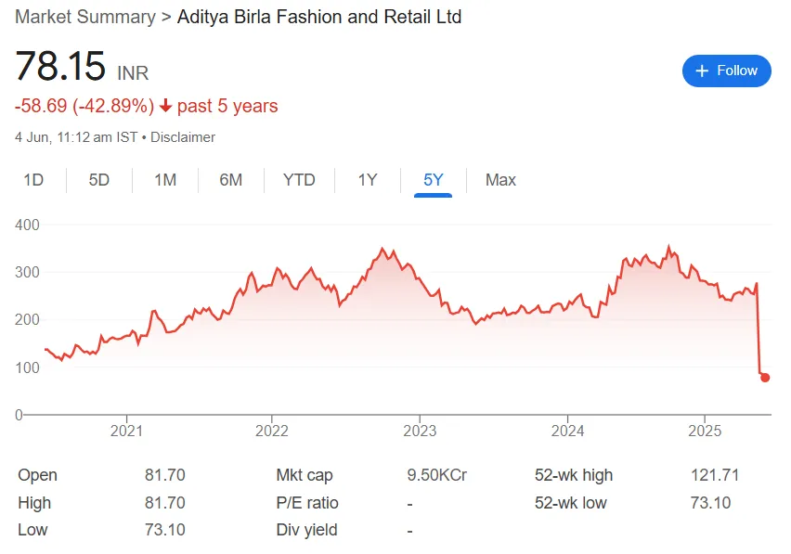Click the 2023 label on the chart axis
Screen dimensions: 791x554
(x=421, y=431)
